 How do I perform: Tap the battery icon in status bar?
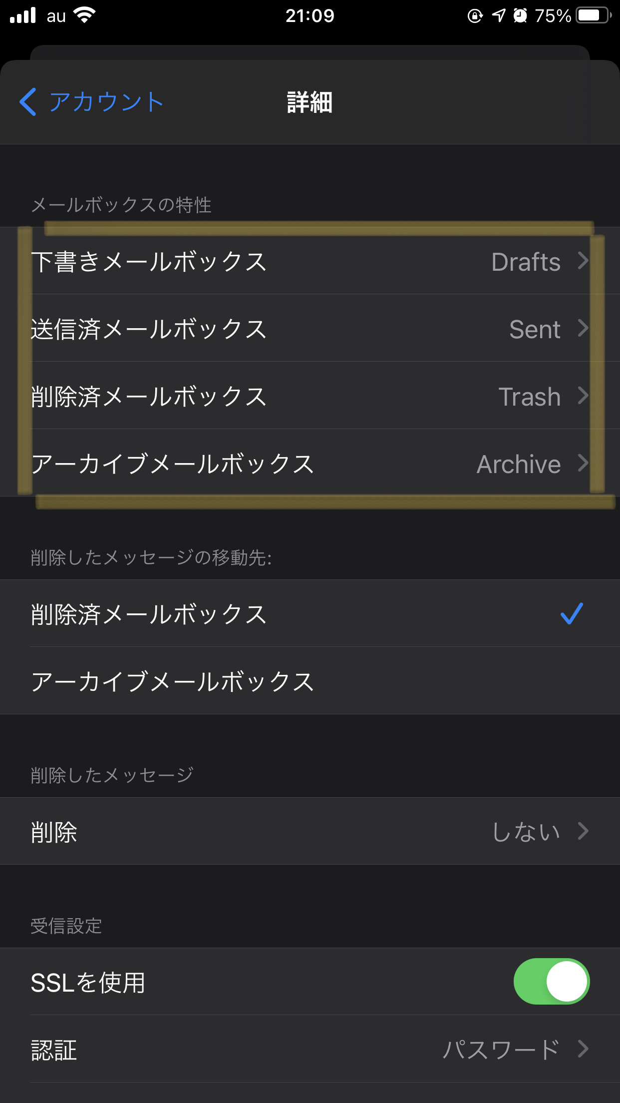tap(593, 15)
